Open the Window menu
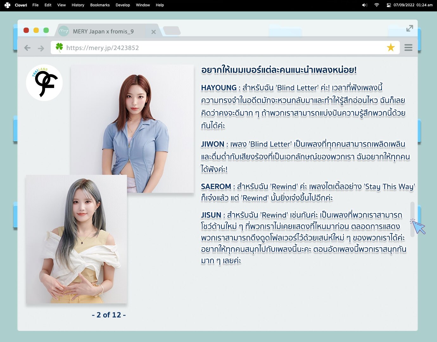 (x=143, y=5)
